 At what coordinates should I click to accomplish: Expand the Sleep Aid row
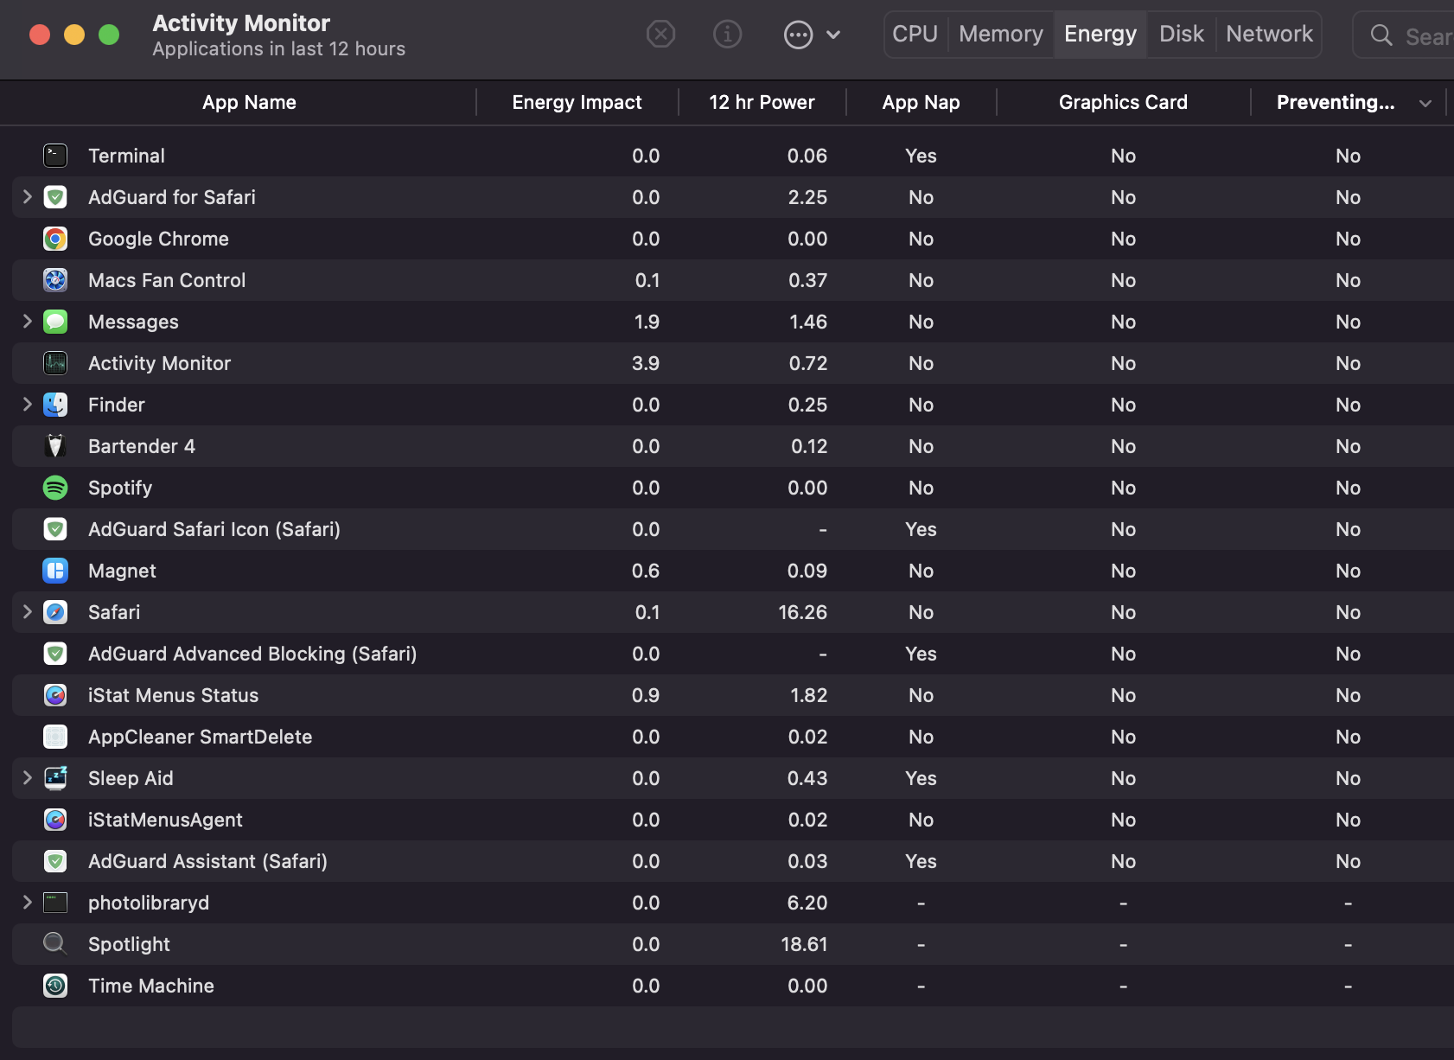pyautogui.click(x=27, y=778)
